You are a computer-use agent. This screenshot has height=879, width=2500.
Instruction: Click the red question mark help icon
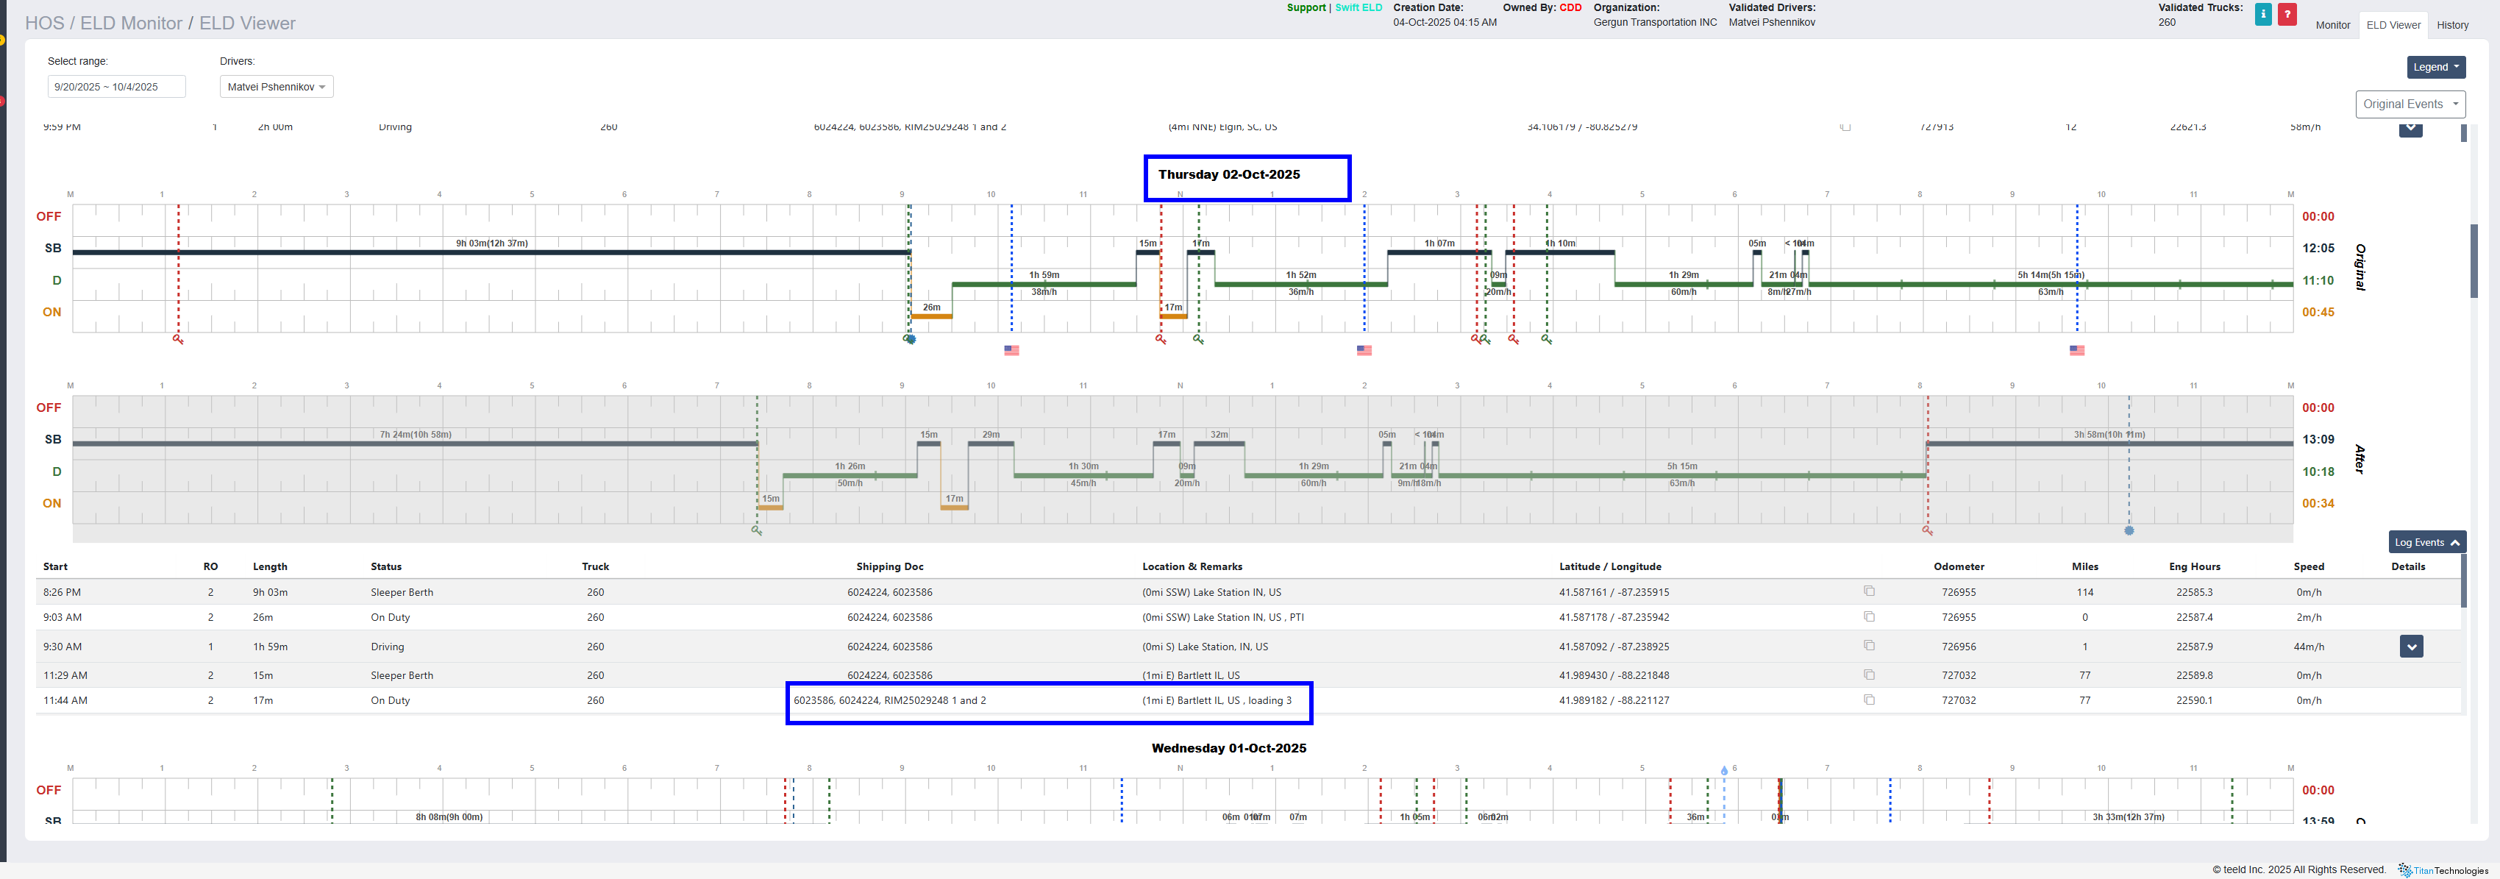click(x=2287, y=15)
